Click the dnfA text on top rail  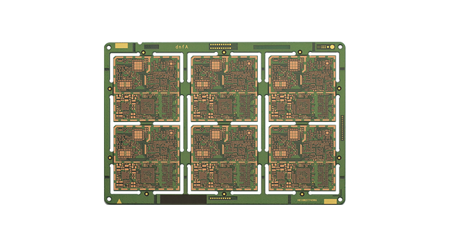tap(182, 47)
